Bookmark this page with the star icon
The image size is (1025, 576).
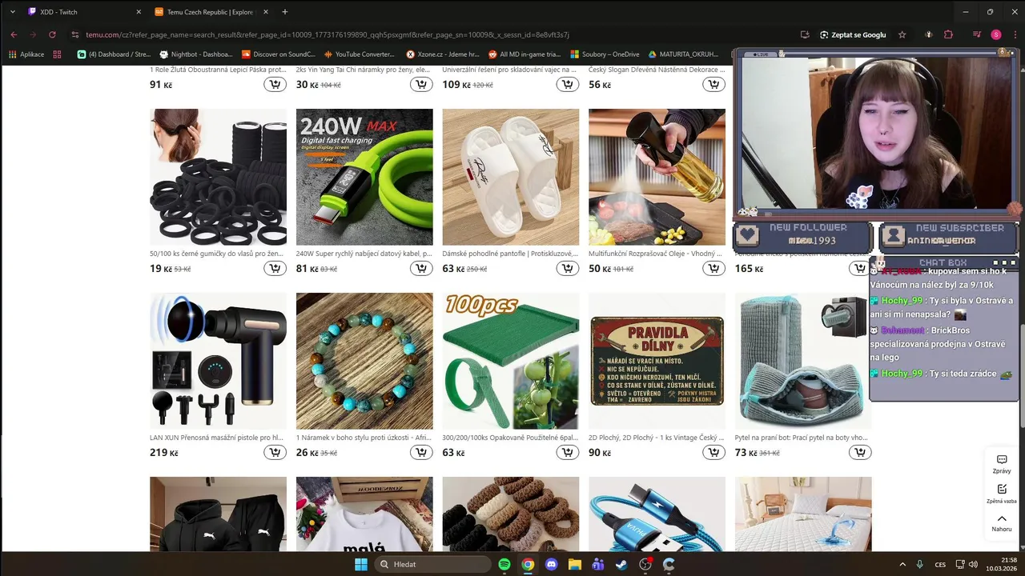point(902,34)
